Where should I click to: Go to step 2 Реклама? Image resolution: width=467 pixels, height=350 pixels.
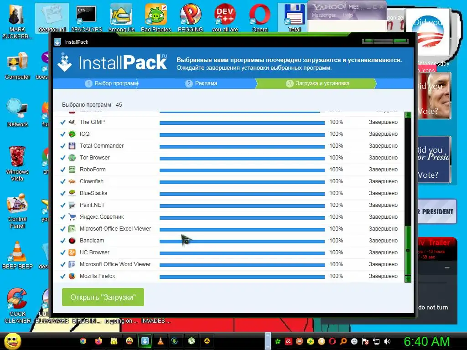click(x=201, y=84)
